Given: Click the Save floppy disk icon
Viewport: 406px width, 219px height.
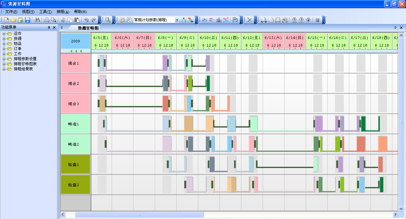Looking at the screenshot, I should pyautogui.click(x=28, y=20).
